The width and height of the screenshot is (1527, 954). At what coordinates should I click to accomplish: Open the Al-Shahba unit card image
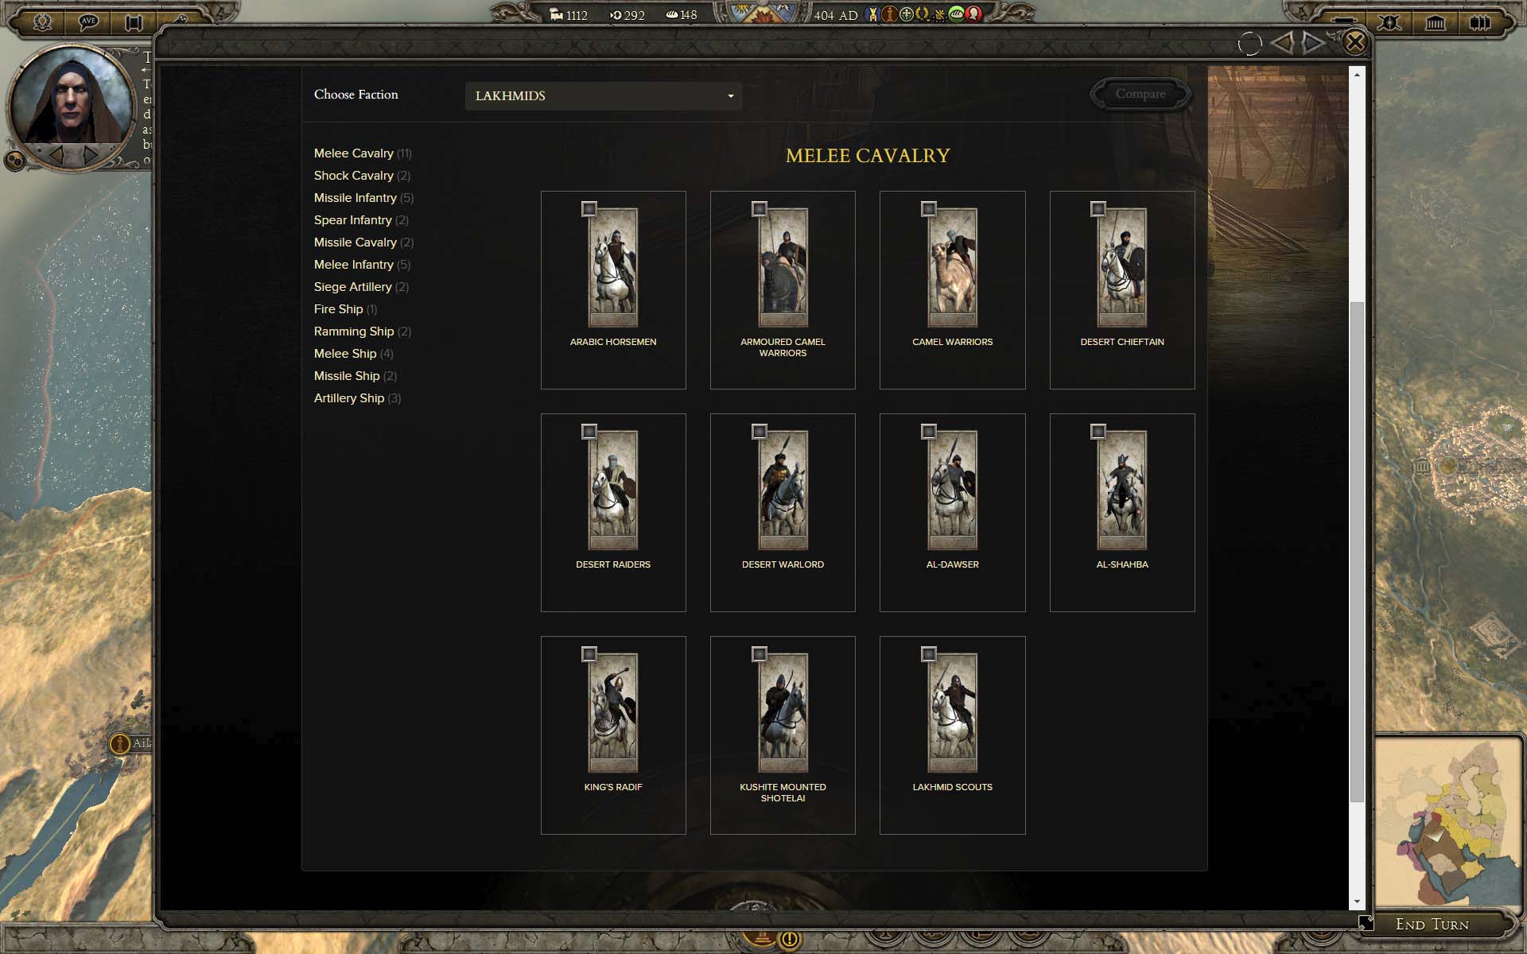(1122, 491)
